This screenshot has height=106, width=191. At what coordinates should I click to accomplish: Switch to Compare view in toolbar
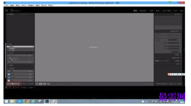point(44,84)
